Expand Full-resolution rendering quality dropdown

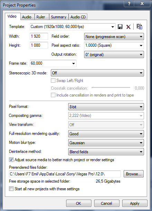coord(106,134)
